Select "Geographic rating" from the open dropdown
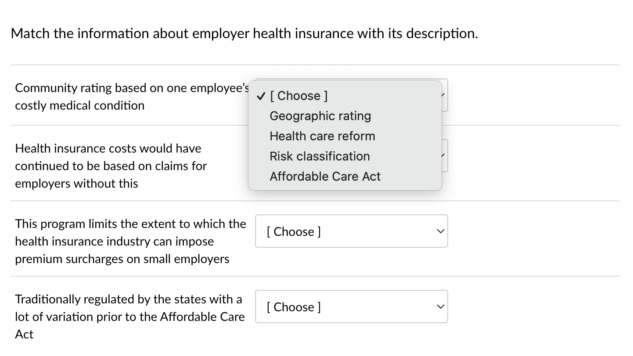Screen dimensions: 633x356 [x=320, y=116]
